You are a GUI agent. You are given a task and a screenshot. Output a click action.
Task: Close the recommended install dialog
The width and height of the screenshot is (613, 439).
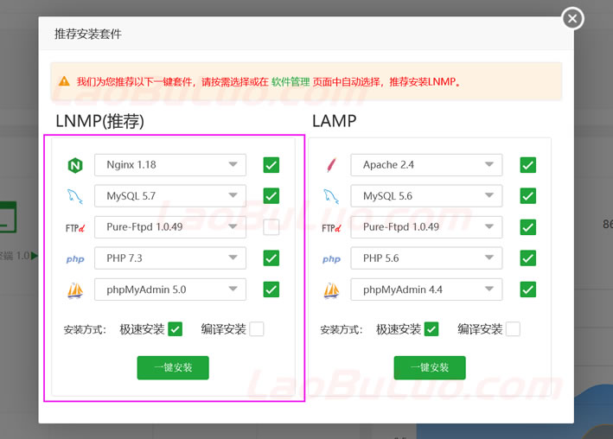tap(572, 18)
